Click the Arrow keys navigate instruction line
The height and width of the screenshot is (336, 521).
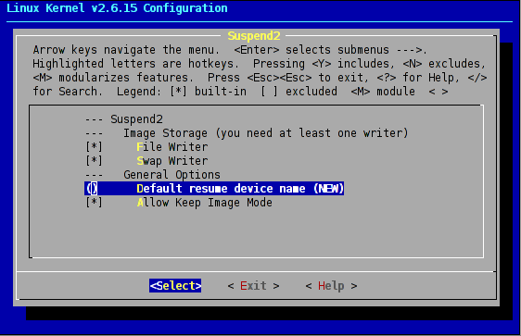[230, 50]
